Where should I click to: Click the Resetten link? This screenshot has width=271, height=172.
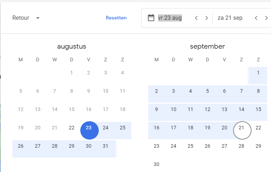[x=116, y=18]
